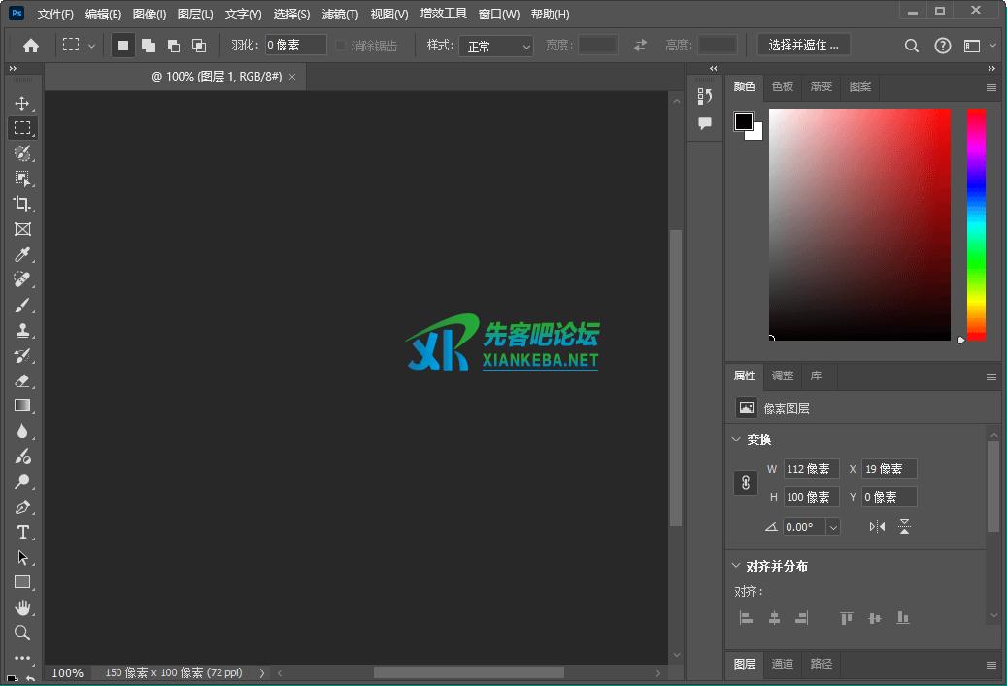Open the 滤镜 Filter menu
Screen dimensions: 1007x686
pyautogui.click(x=340, y=14)
